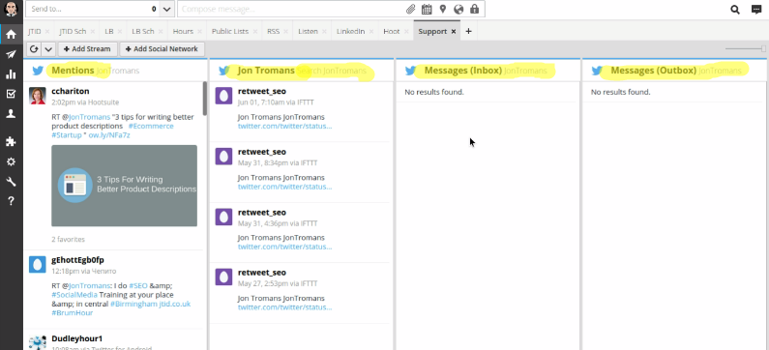Add a new tab with plus button
This screenshot has height=350, width=769.
tap(468, 31)
